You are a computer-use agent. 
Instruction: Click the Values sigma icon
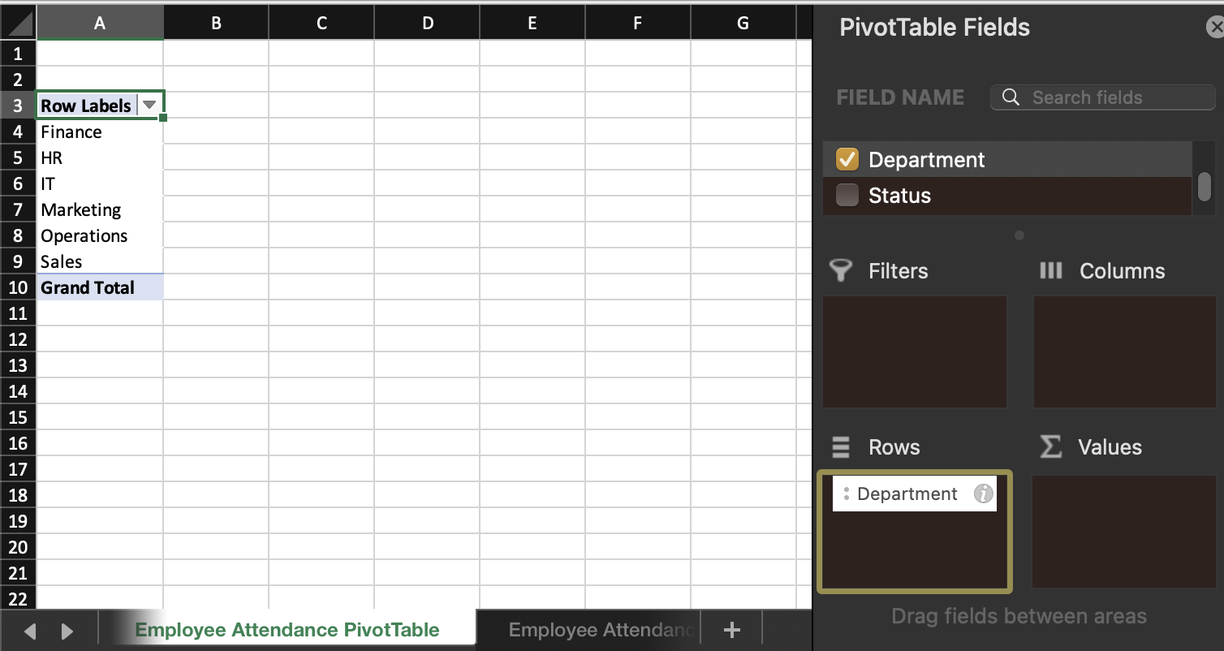pos(1051,446)
